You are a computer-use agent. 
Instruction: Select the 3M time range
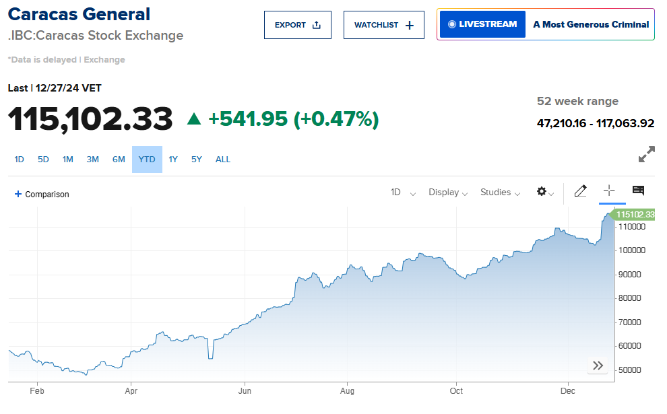(93, 160)
